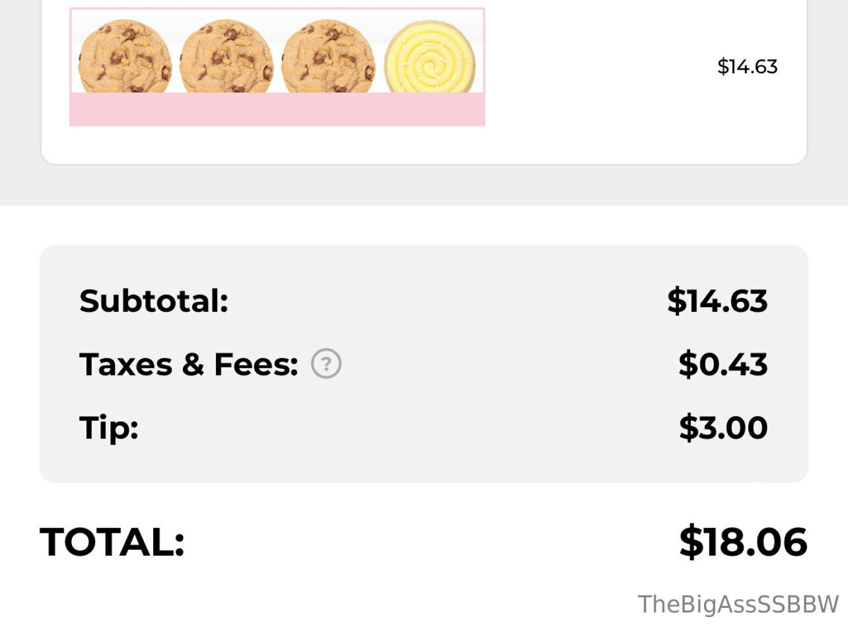Tap the $18.06 total amount
Screen dimensions: 848x627
pyautogui.click(x=743, y=542)
